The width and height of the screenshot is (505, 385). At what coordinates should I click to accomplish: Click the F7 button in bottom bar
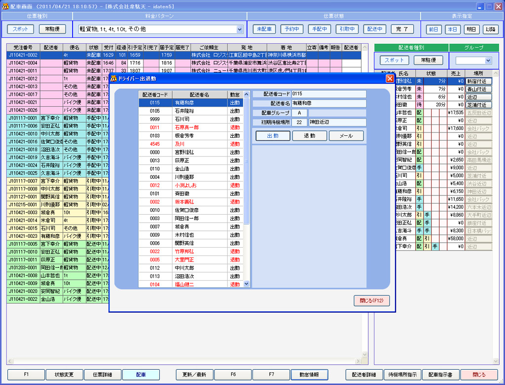pyautogui.click(x=271, y=375)
